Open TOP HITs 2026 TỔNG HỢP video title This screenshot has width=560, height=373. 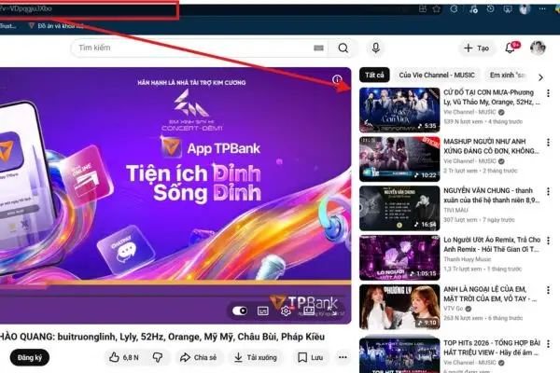pos(492,348)
